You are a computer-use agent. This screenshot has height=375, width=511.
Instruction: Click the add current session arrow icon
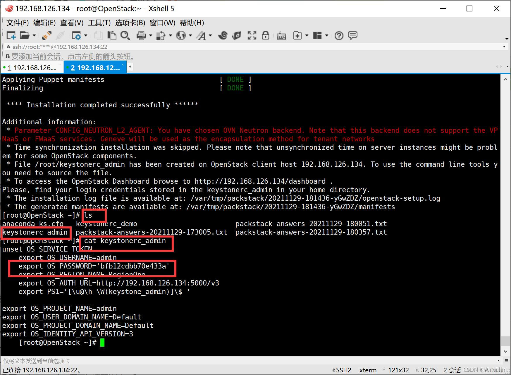8,56
